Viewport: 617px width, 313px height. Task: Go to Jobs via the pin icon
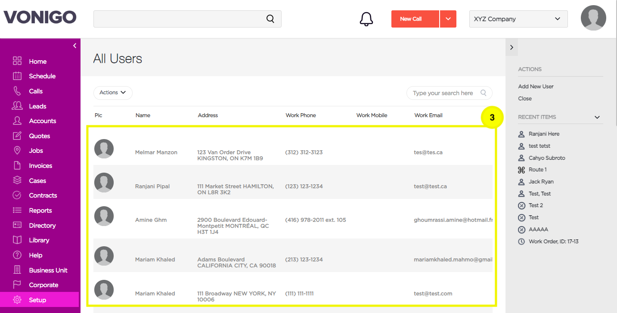pyautogui.click(x=17, y=151)
